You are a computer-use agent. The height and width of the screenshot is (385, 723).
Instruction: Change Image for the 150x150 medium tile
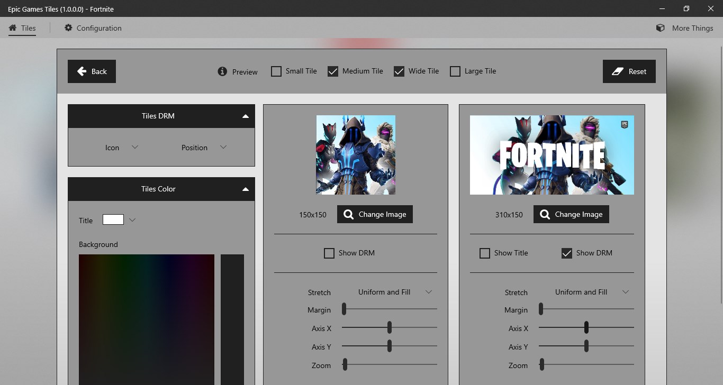coord(375,214)
